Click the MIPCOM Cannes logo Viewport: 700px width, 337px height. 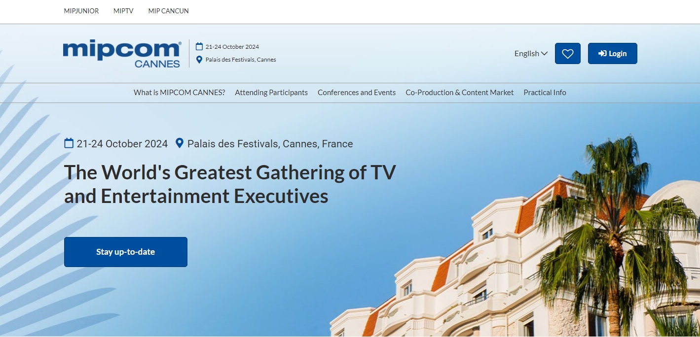pyautogui.click(x=122, y=54)
